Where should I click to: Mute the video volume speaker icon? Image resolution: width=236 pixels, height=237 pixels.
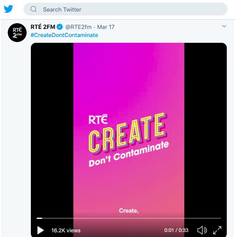pos(202,230)
